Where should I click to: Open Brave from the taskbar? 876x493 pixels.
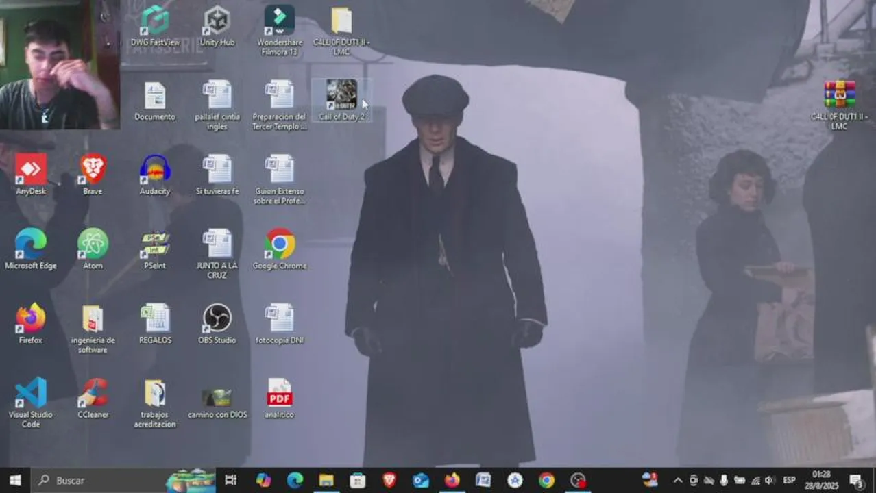pos(389,480)
